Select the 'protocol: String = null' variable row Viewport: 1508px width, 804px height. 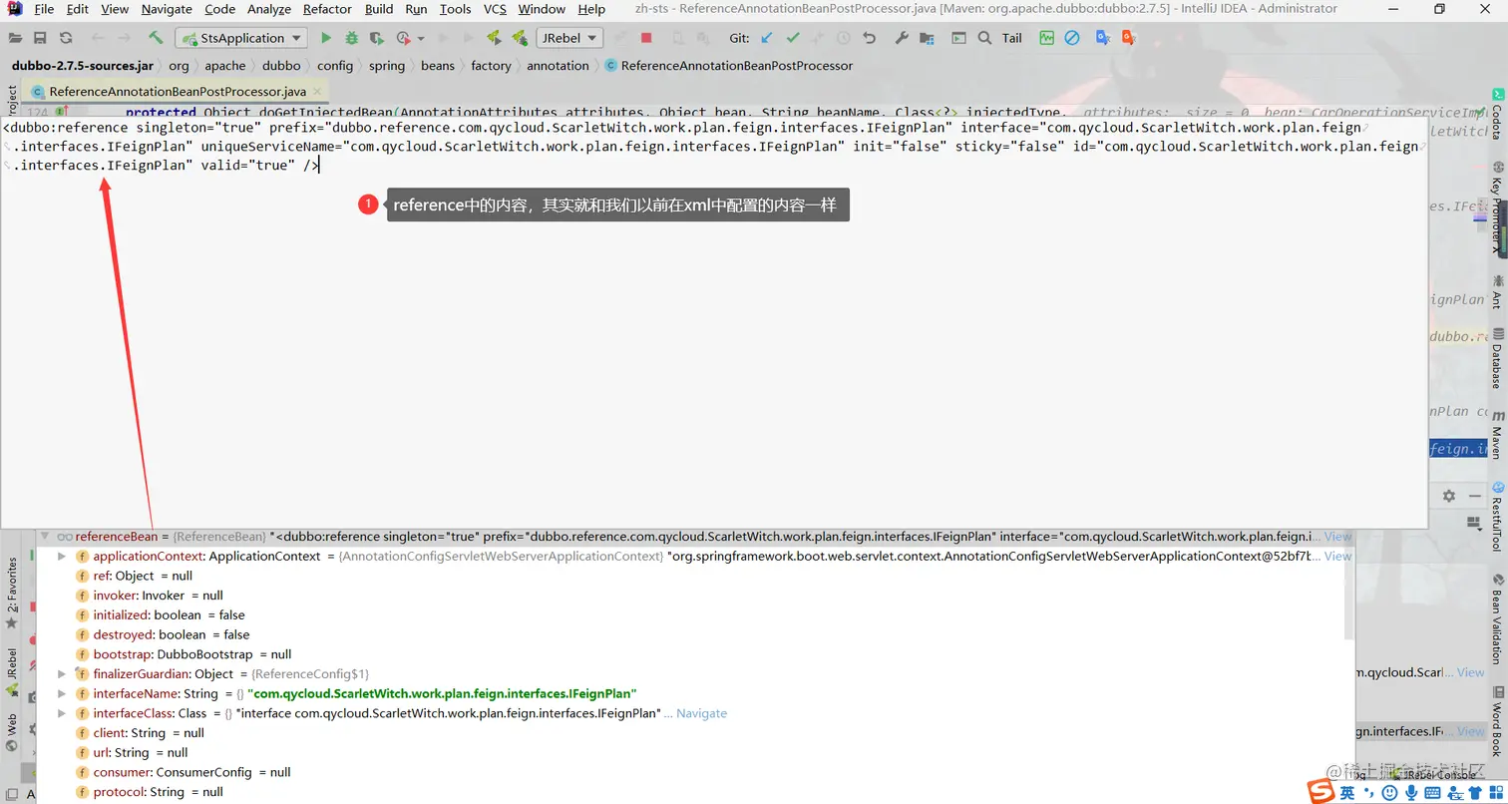click(693, 791)
